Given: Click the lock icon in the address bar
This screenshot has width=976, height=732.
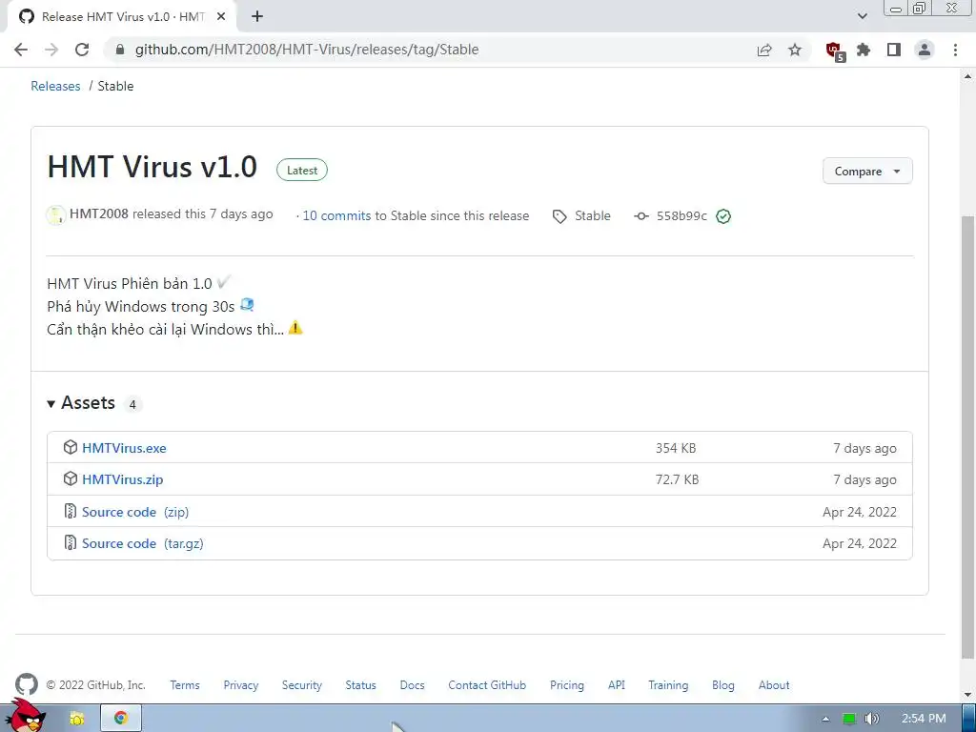Looking at the screenshot, I should click(120, 50).
